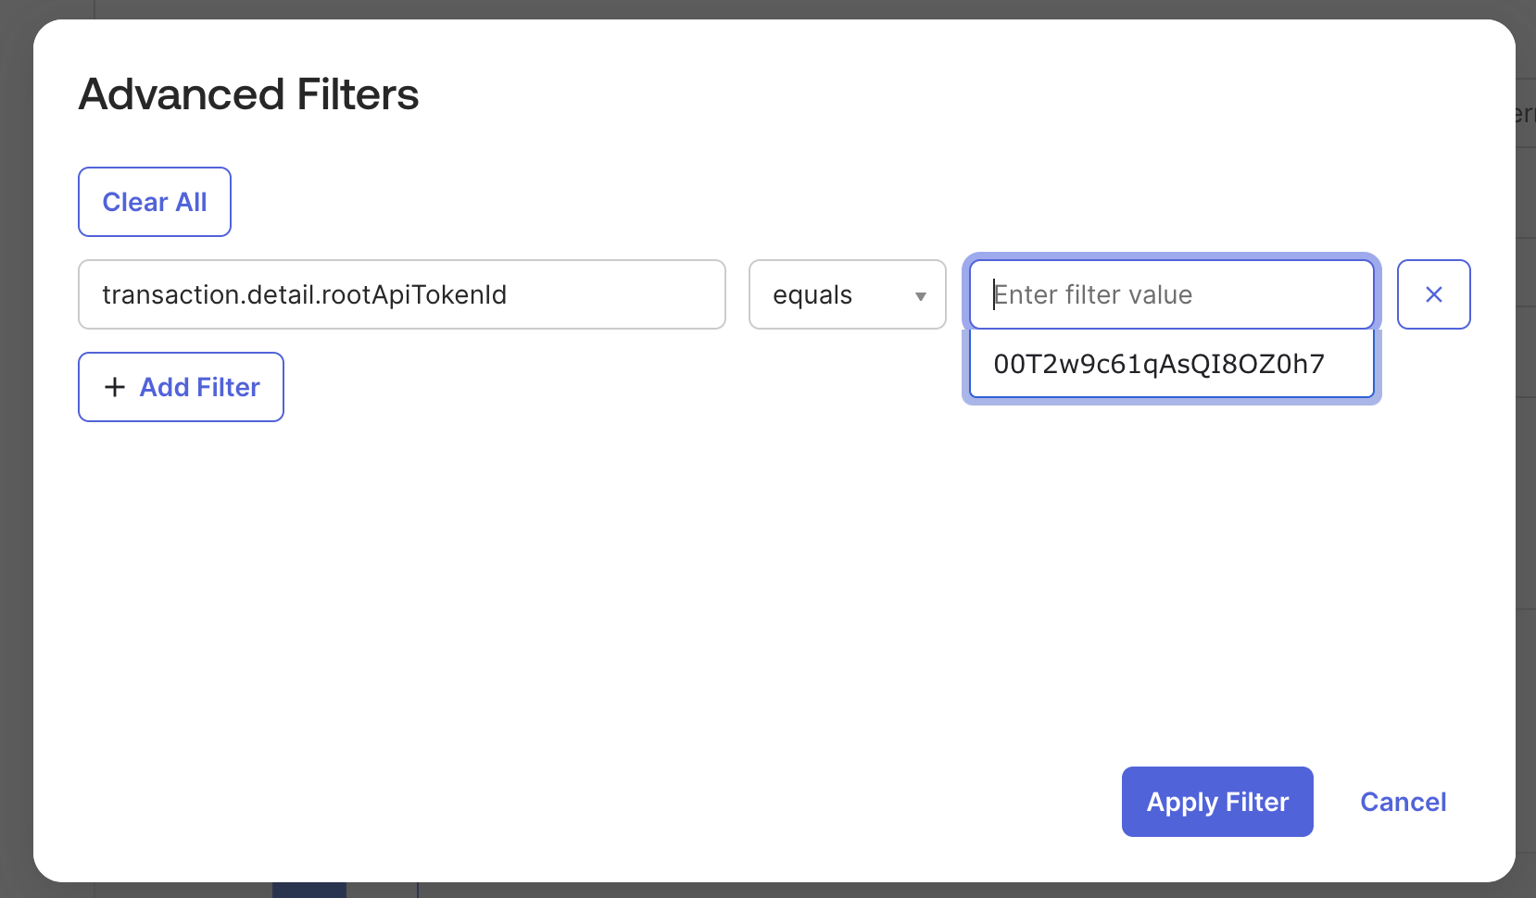Click the word 'equals' in operator selector
The height and width of the screenshot is (898, 1536).
[x=812, y=295]
